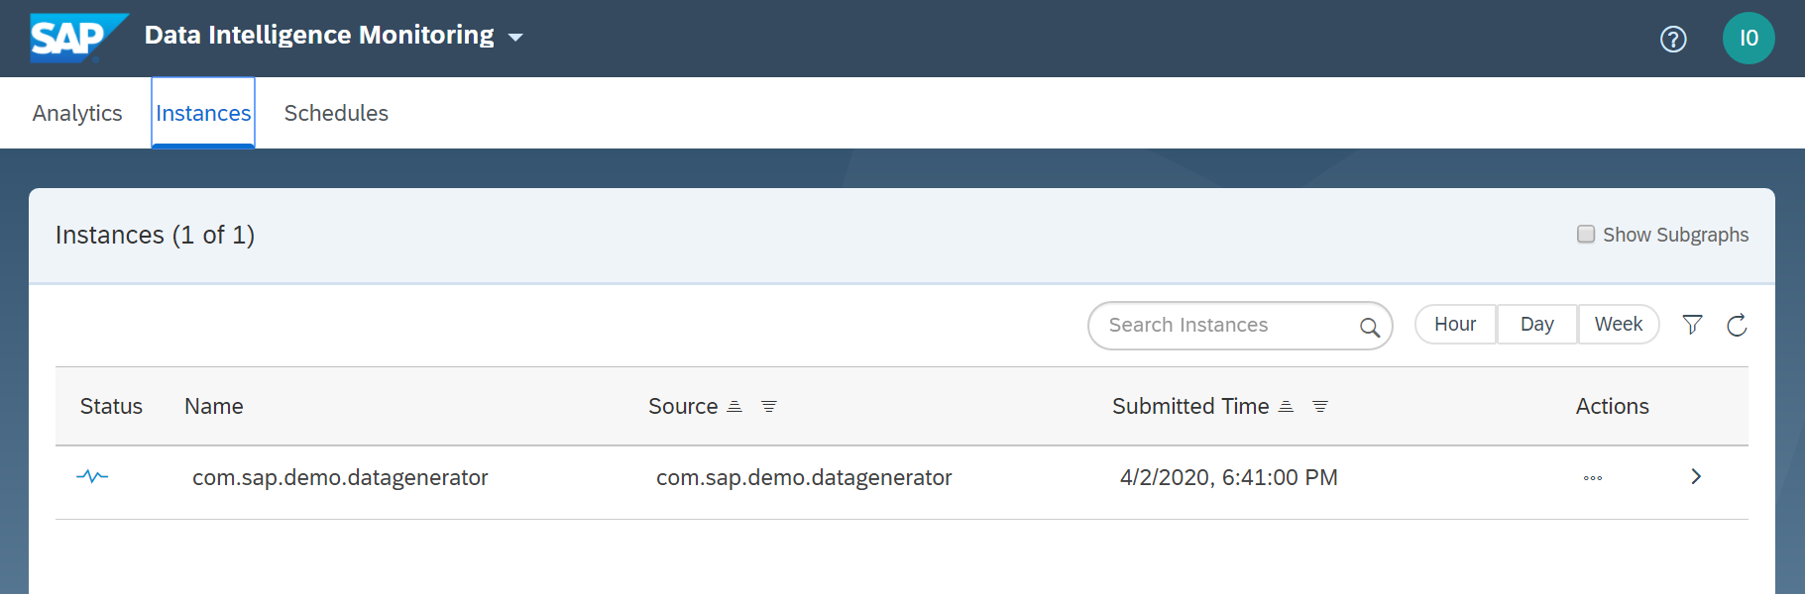Filter instances by Week

tap(1619, 324)
